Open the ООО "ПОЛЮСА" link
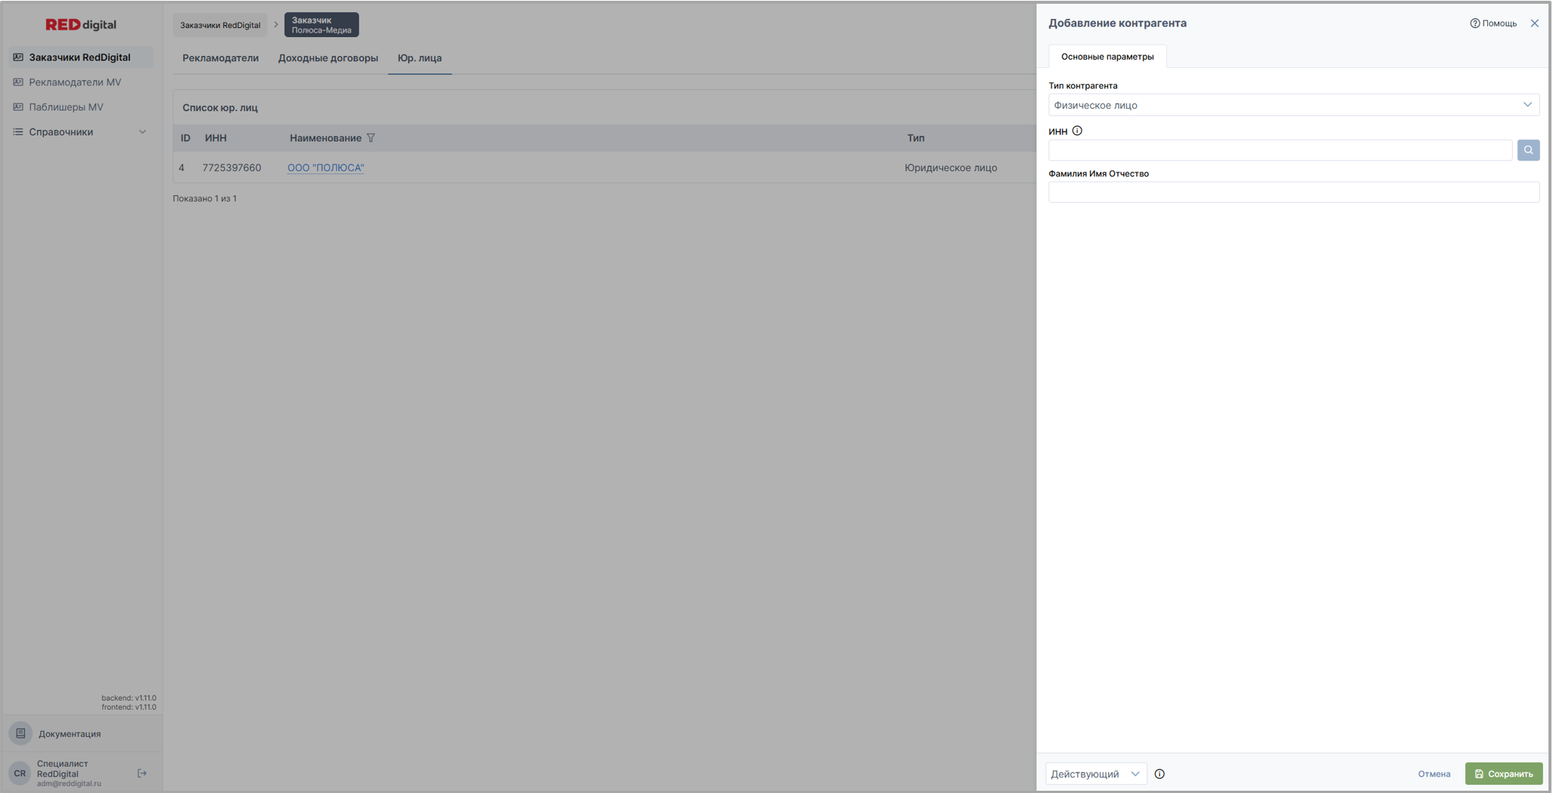 point(325,168)
